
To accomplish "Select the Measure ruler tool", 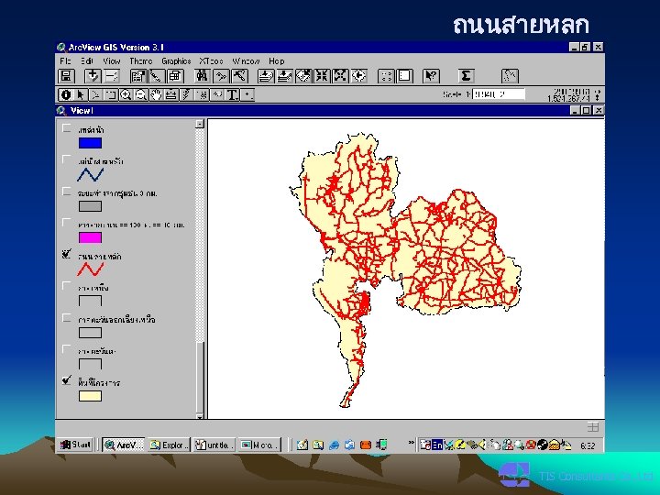I will (171, 94).
